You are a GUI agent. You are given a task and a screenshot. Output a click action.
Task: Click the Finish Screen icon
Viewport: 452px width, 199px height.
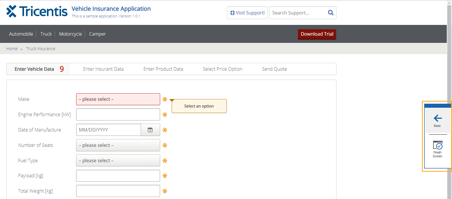tap(438, 145)
